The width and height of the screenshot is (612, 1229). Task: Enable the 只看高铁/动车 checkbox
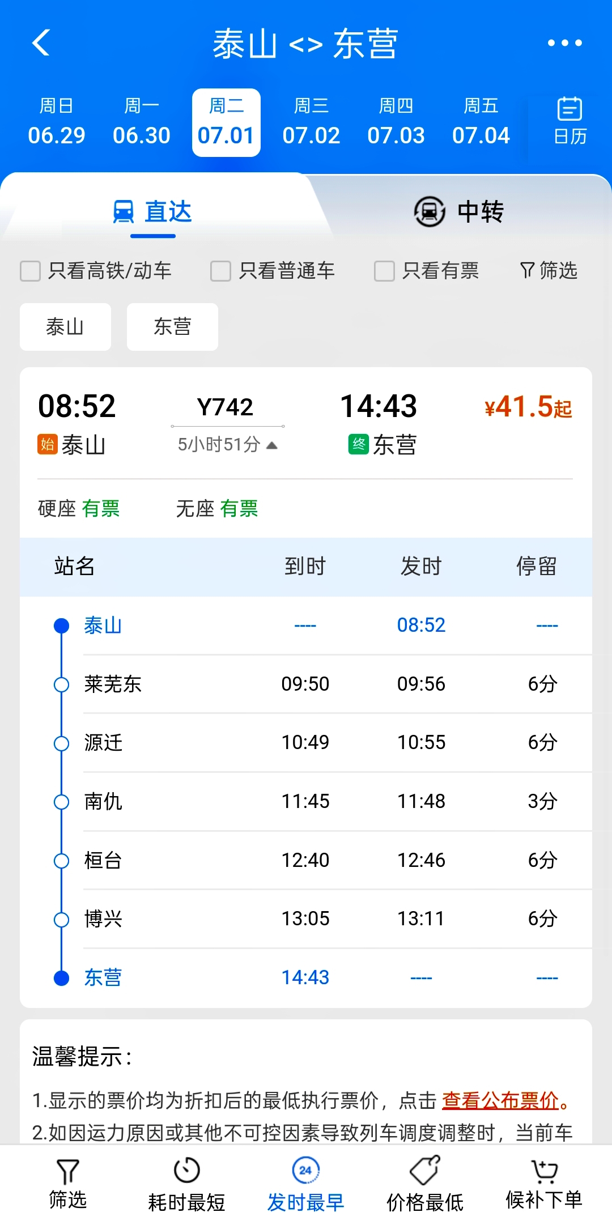(31, 271)
